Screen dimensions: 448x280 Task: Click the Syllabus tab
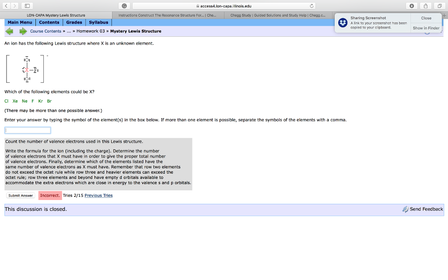[98, 22]
